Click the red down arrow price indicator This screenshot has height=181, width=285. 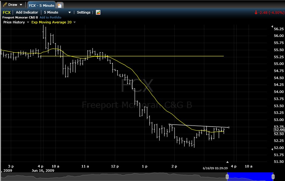pos(256,13)
